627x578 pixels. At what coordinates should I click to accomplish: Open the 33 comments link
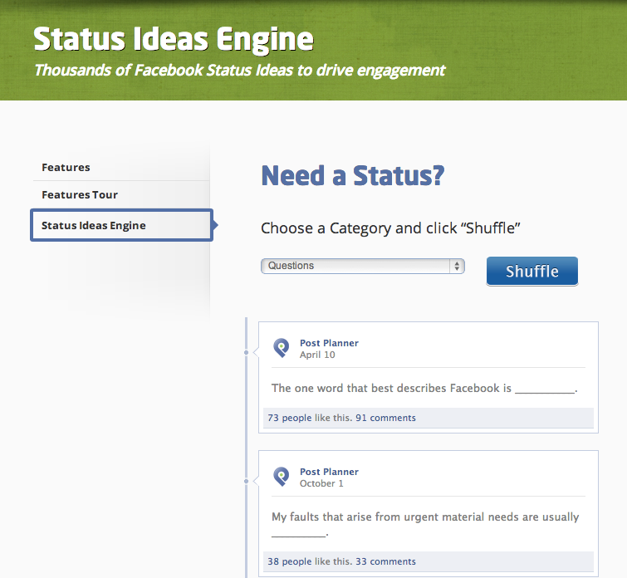coord(385,561)
